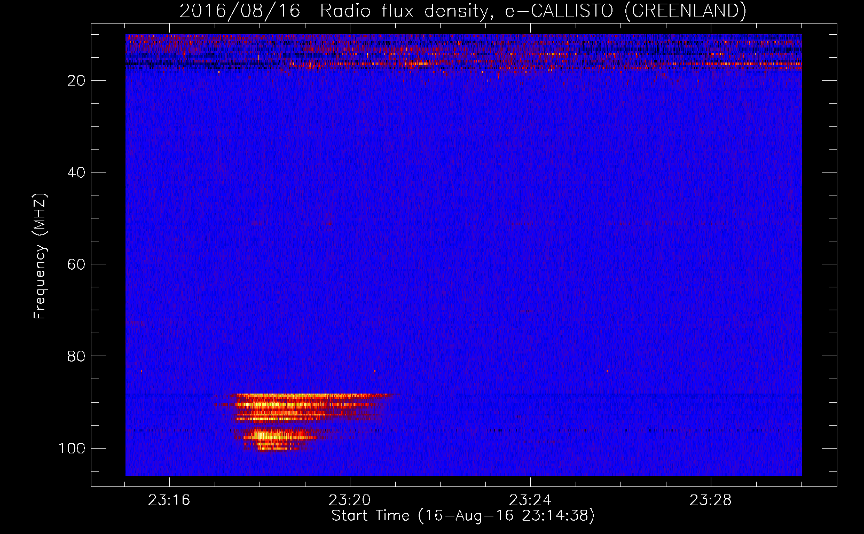Click the '100' frequency tick label
The height and width of the screenshot is (534, 864).
click(x=72, y=448)
